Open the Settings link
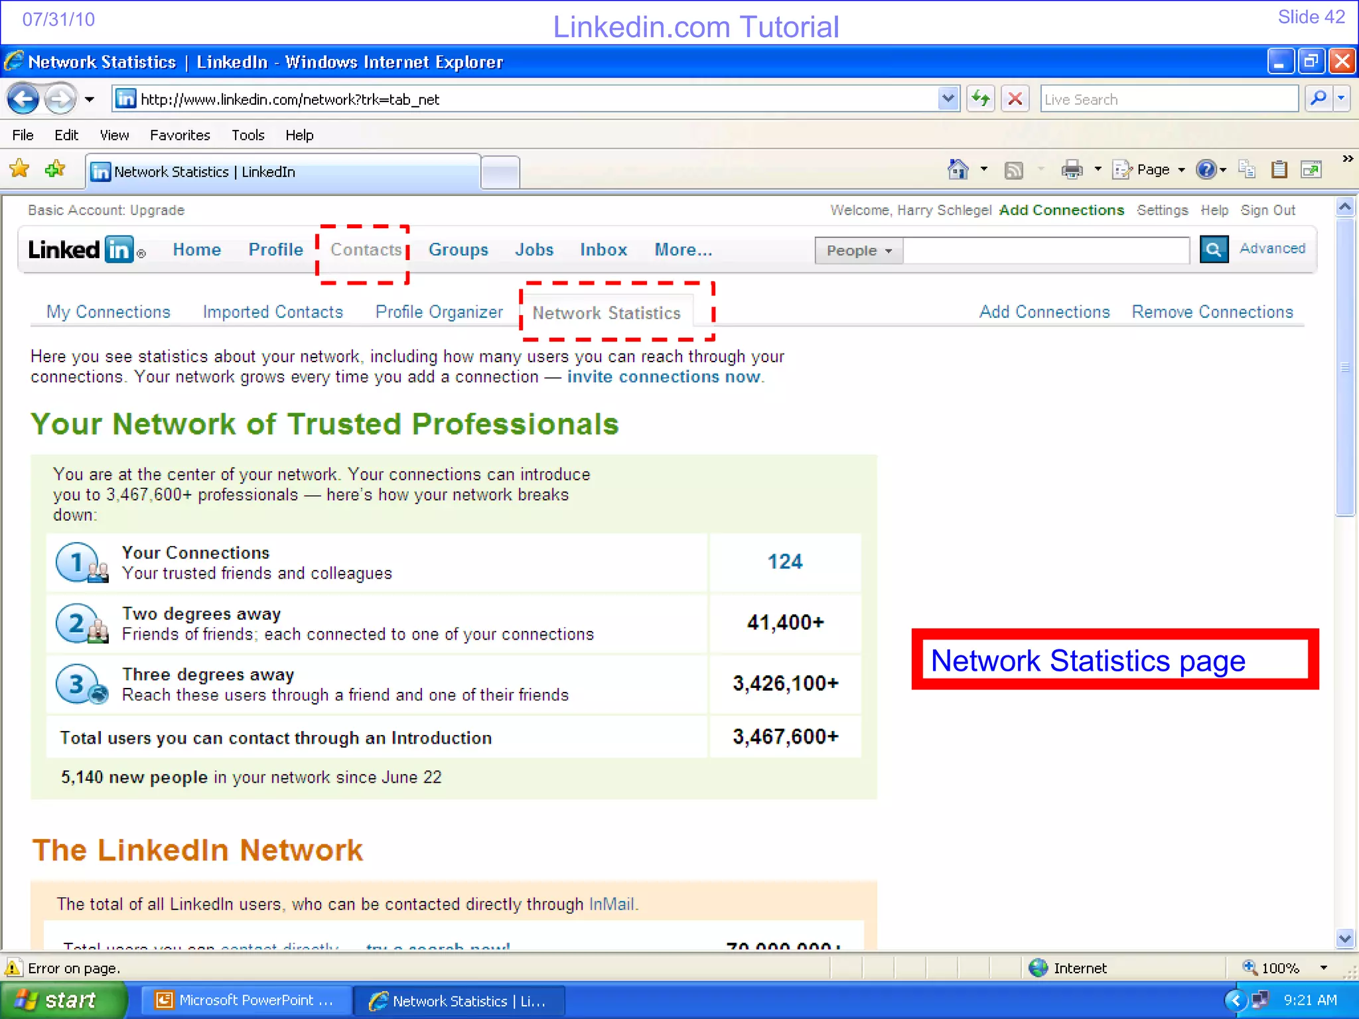Screen dimensions: 1359x1019 click(1162, 210)
